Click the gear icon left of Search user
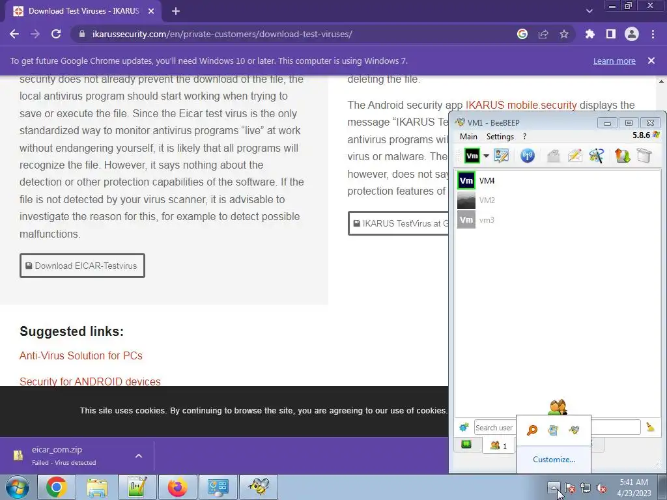 point(464,427)
